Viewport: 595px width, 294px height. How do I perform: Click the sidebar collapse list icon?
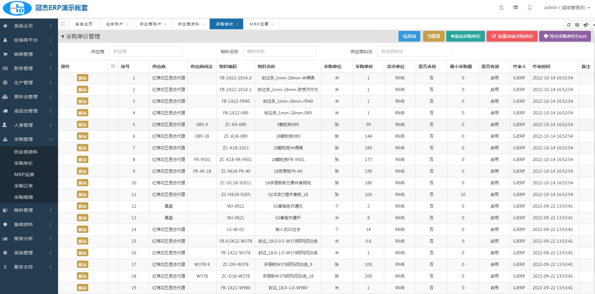click(63, 24)
